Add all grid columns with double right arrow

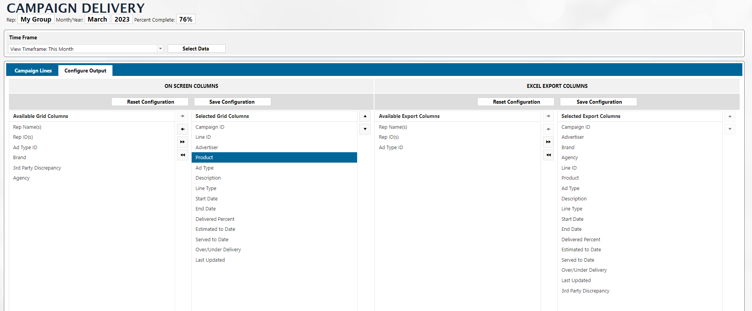pos(182,142)
